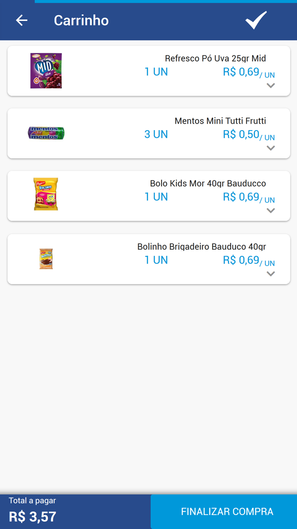Expand the Mentos Mini Tutti Frutti item
This screenshot has height=529, width=297.
click(271, 148)
